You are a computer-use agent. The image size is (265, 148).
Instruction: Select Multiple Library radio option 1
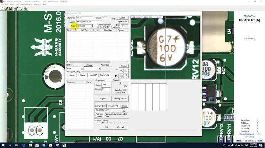(x=96, y=123)
